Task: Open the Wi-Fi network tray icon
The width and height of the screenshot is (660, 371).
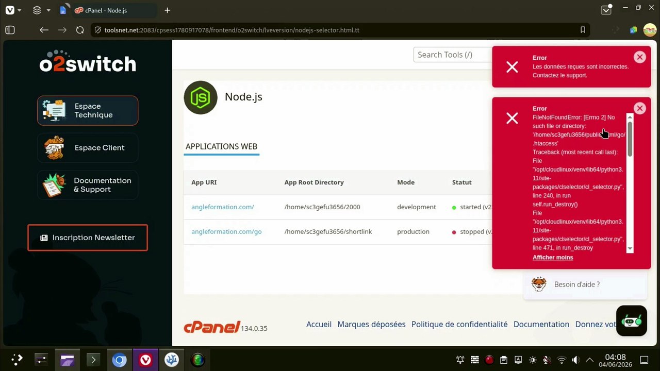Action: tap(562, 360)
